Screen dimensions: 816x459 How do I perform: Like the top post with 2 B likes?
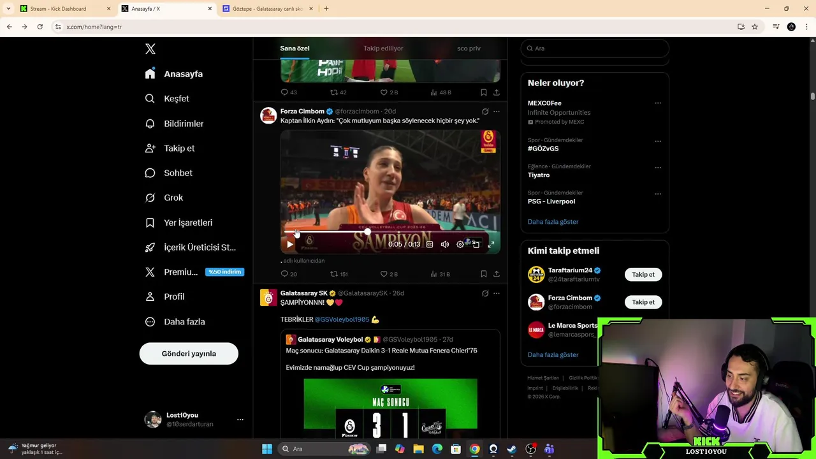(389, 92)
